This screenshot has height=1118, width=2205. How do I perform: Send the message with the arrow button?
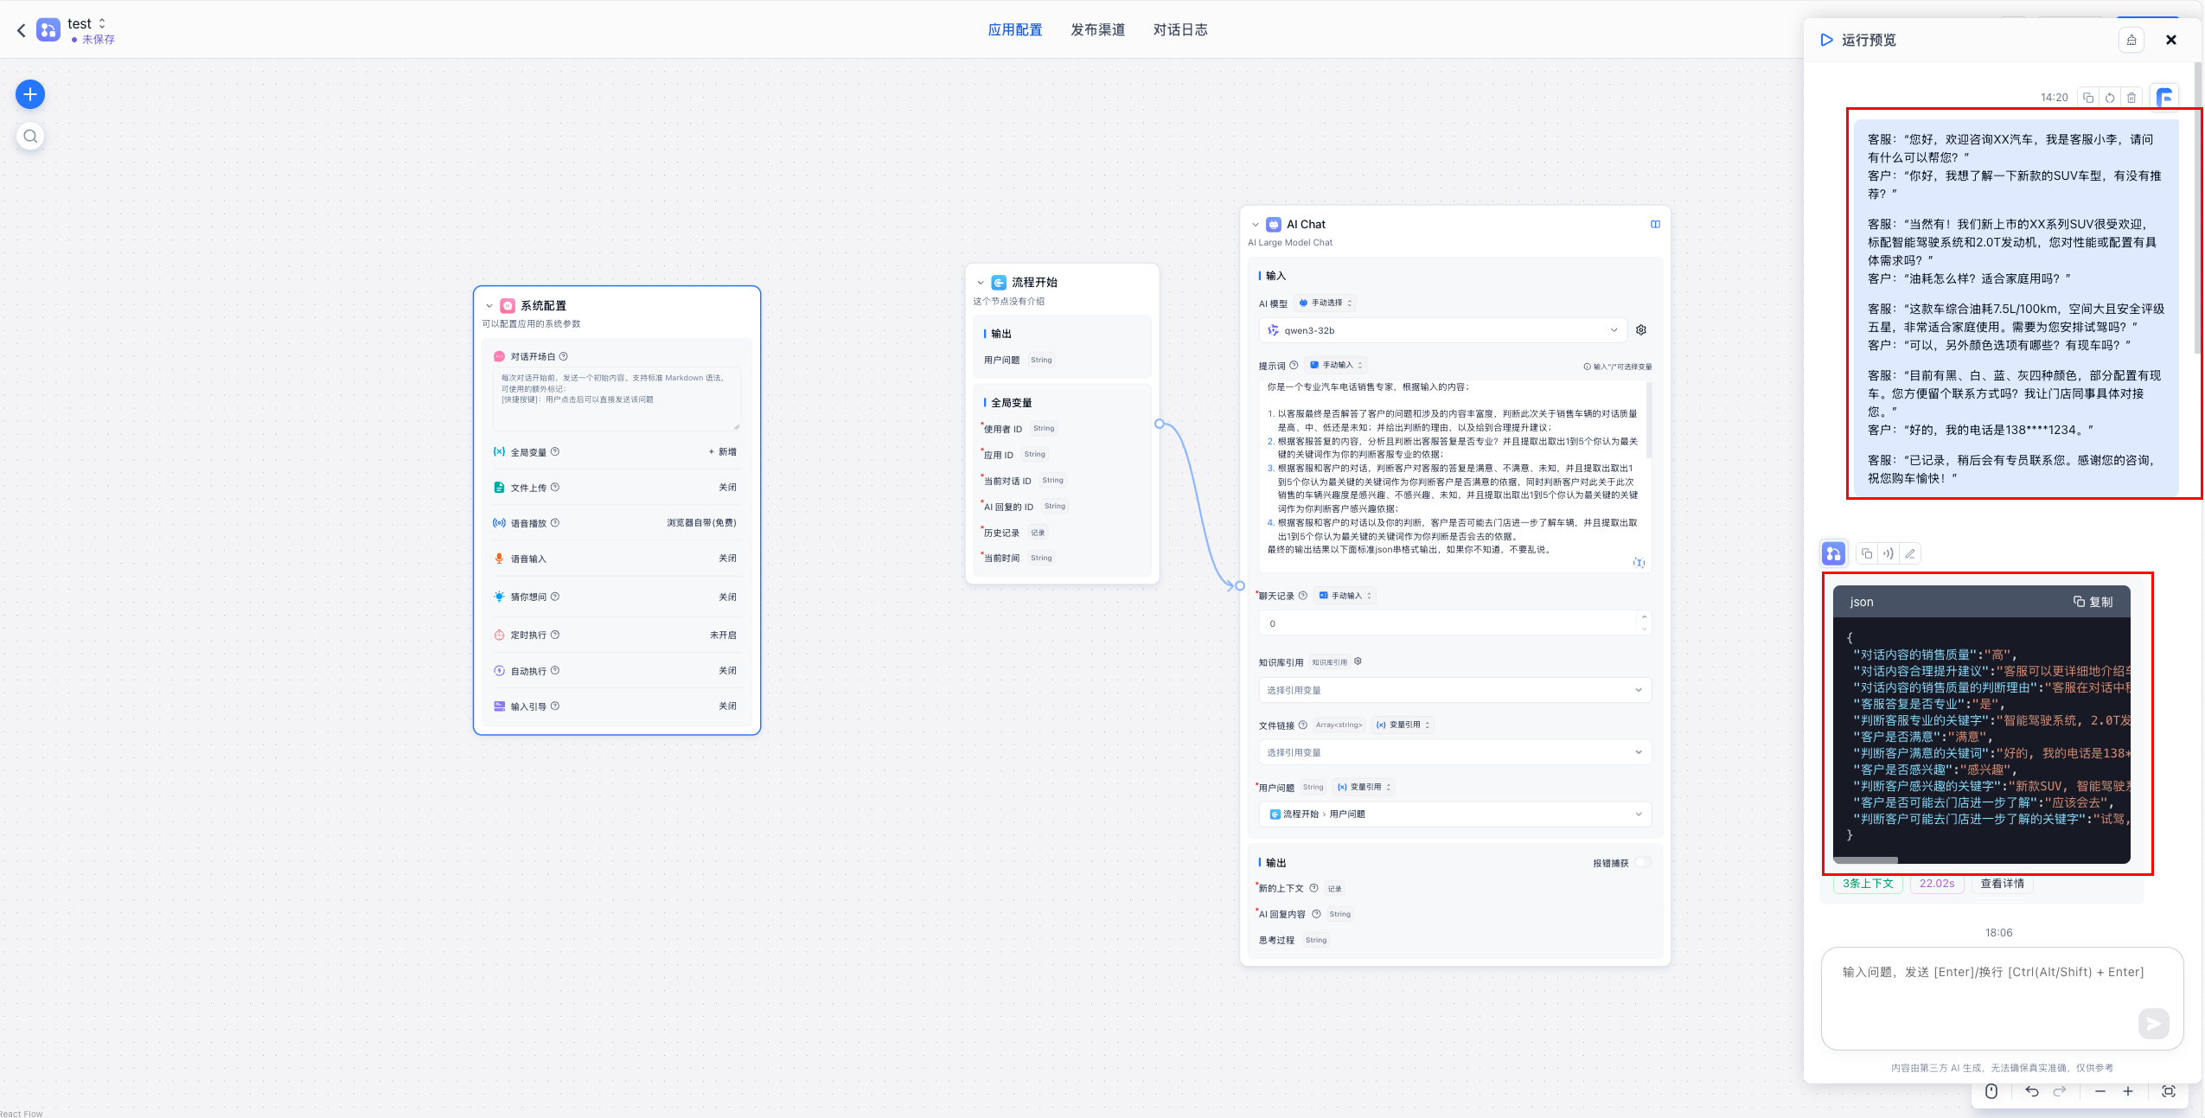pos(2153,1024)
